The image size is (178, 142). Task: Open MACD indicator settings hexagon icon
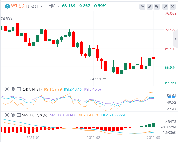(x=13, y=115)
